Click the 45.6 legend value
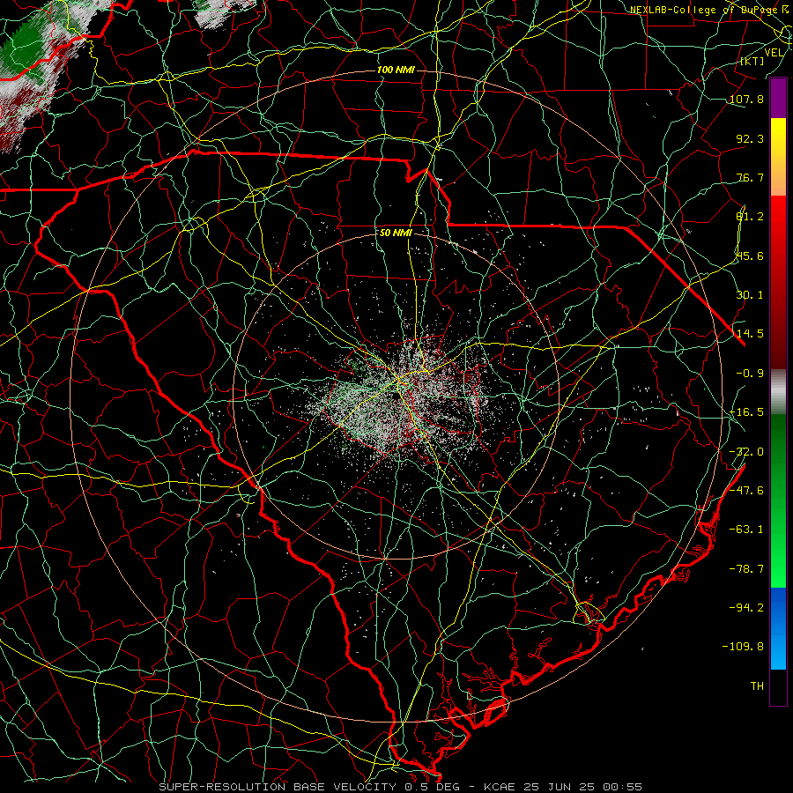This screenshot has height=793, width=793. point(750,256)
